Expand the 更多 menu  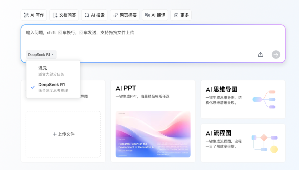point(181,15)
